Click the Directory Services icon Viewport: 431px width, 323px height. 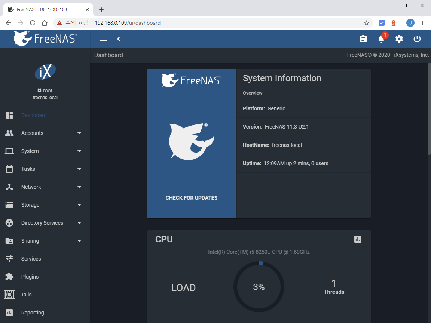tap(9, 223)
